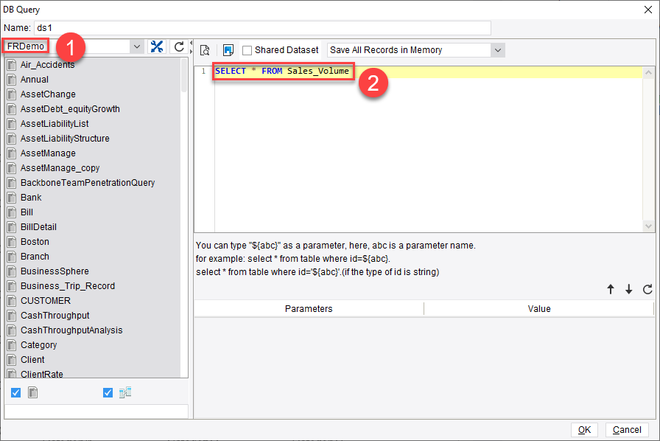Click the CUSTOMER table icon
The image size is (660, 441).
[10, 300]
